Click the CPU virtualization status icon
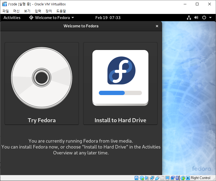 [177, 178]
